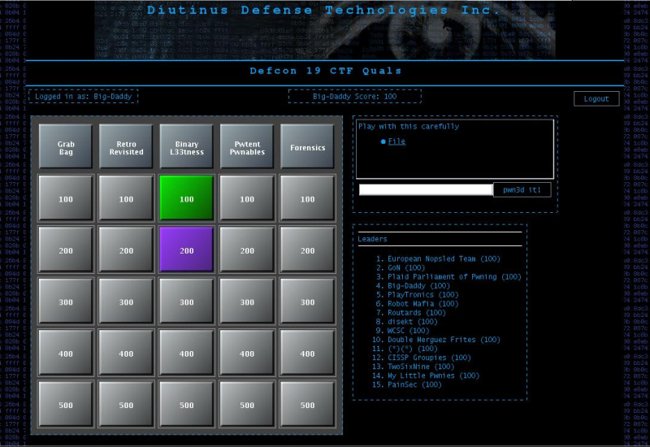Image resolution: width=650 pixels, height=447 pixels.
Task: Open Grab Bag 200 challenge
Action: 66,250
